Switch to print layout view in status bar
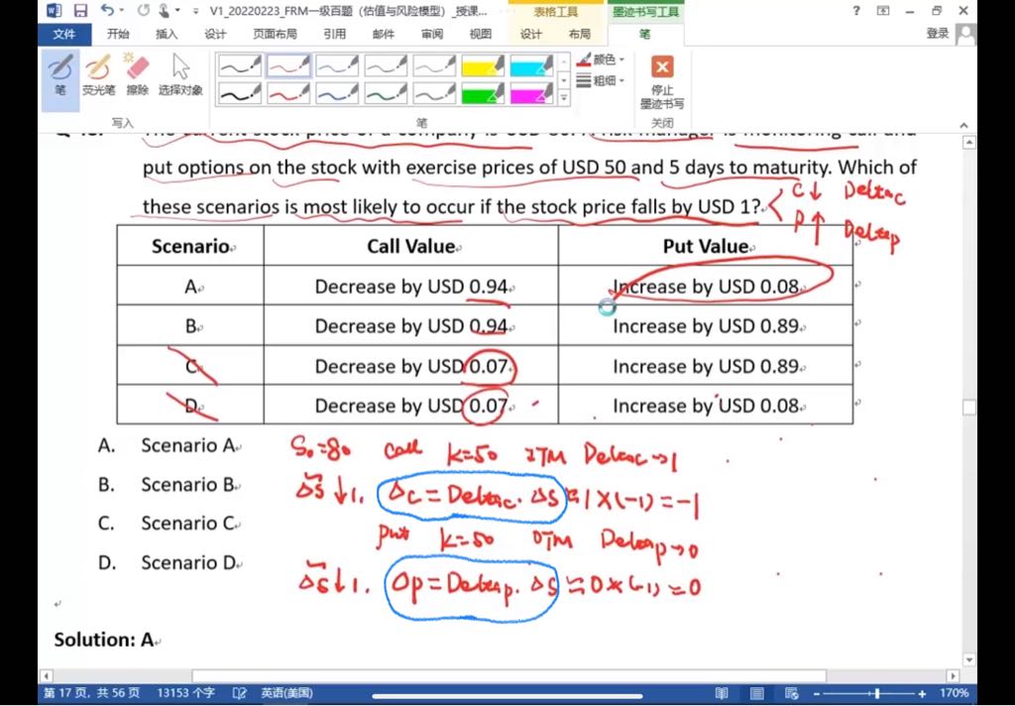 (x=756, y=693)
